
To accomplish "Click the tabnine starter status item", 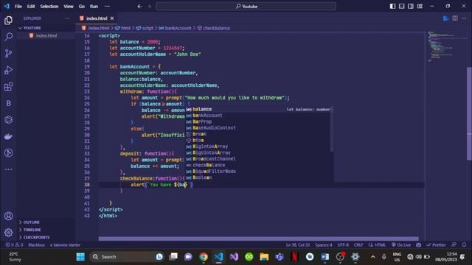I will (x=65, y=245).
